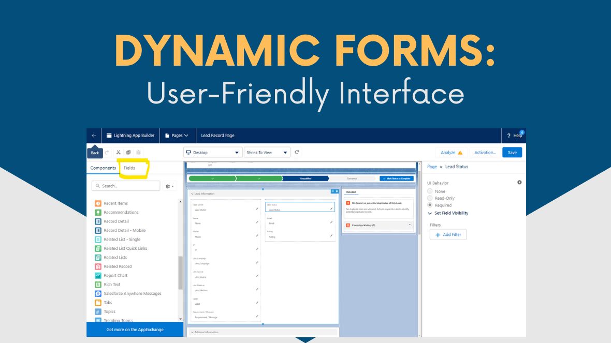The height and width of the screenshot is (343, 611).
Task: Click Get more on the AppExchange
Action: [135, 330]
